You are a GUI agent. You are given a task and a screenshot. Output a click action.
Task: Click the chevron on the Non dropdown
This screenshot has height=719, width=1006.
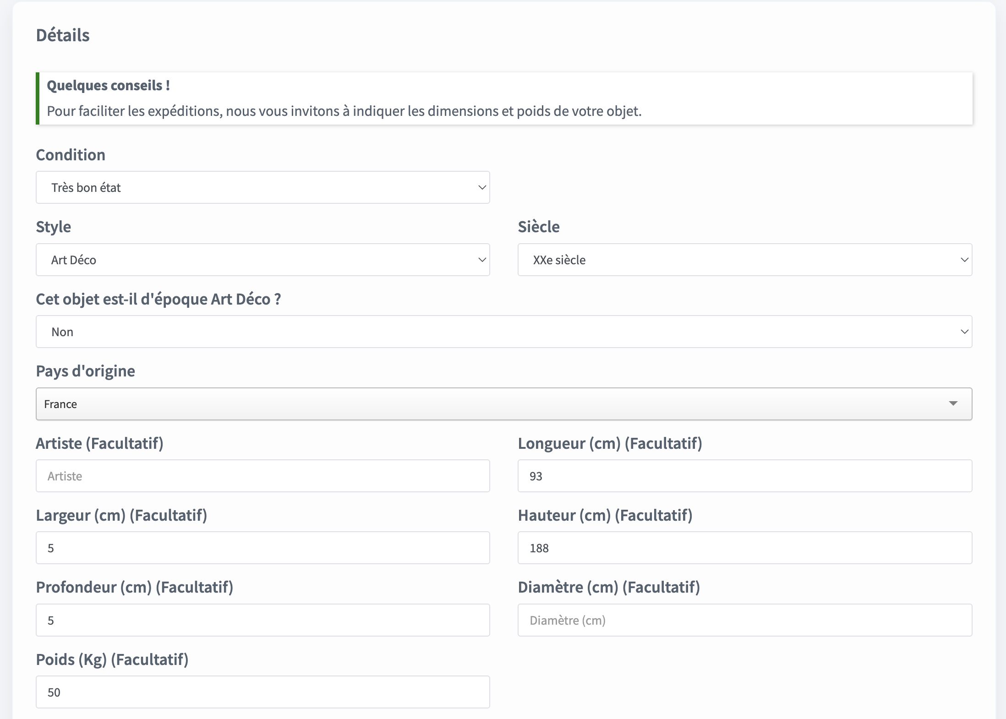[964, 332]
